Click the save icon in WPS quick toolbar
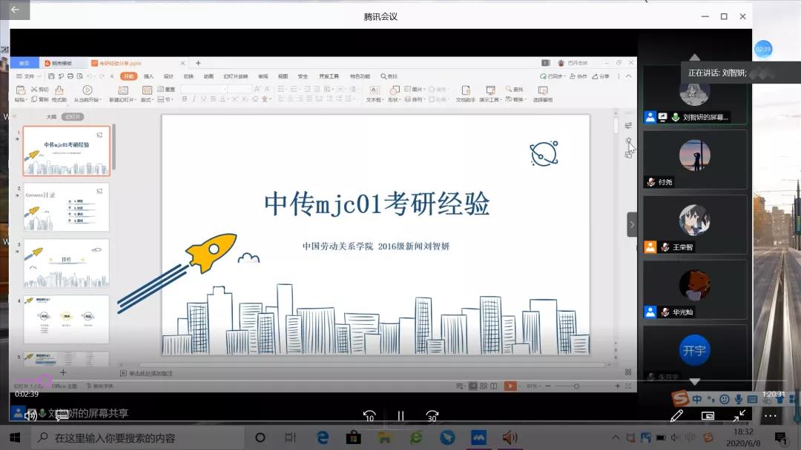Screen dimensions: 801x450 pos(51,76)
